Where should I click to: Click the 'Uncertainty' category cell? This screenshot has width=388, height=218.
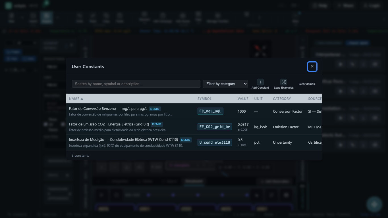point(282,142)
